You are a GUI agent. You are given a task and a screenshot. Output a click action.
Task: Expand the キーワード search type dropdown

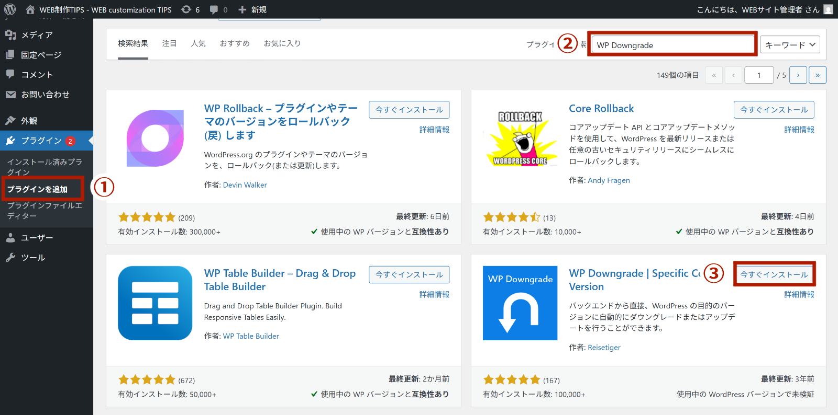pos(790,45)
